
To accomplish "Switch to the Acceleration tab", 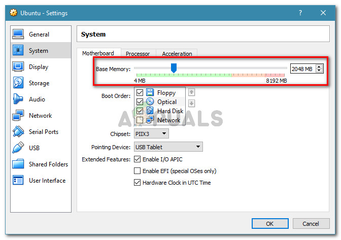I will (177, 54).
